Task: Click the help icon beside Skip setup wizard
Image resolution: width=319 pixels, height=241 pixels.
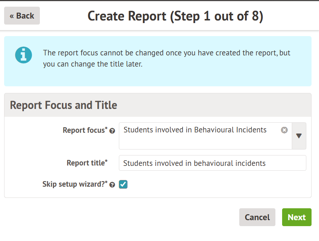Action: coord(112,185)
